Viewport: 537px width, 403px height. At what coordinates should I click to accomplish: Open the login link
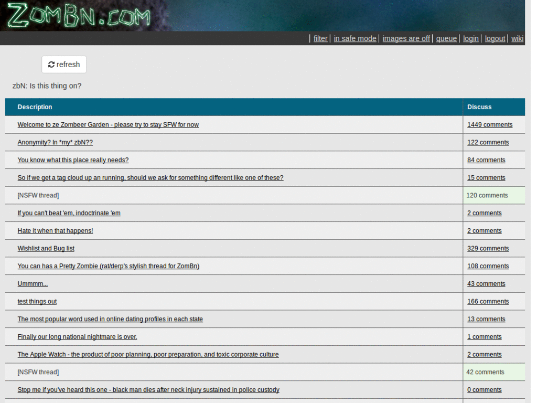tap(470, 38)
